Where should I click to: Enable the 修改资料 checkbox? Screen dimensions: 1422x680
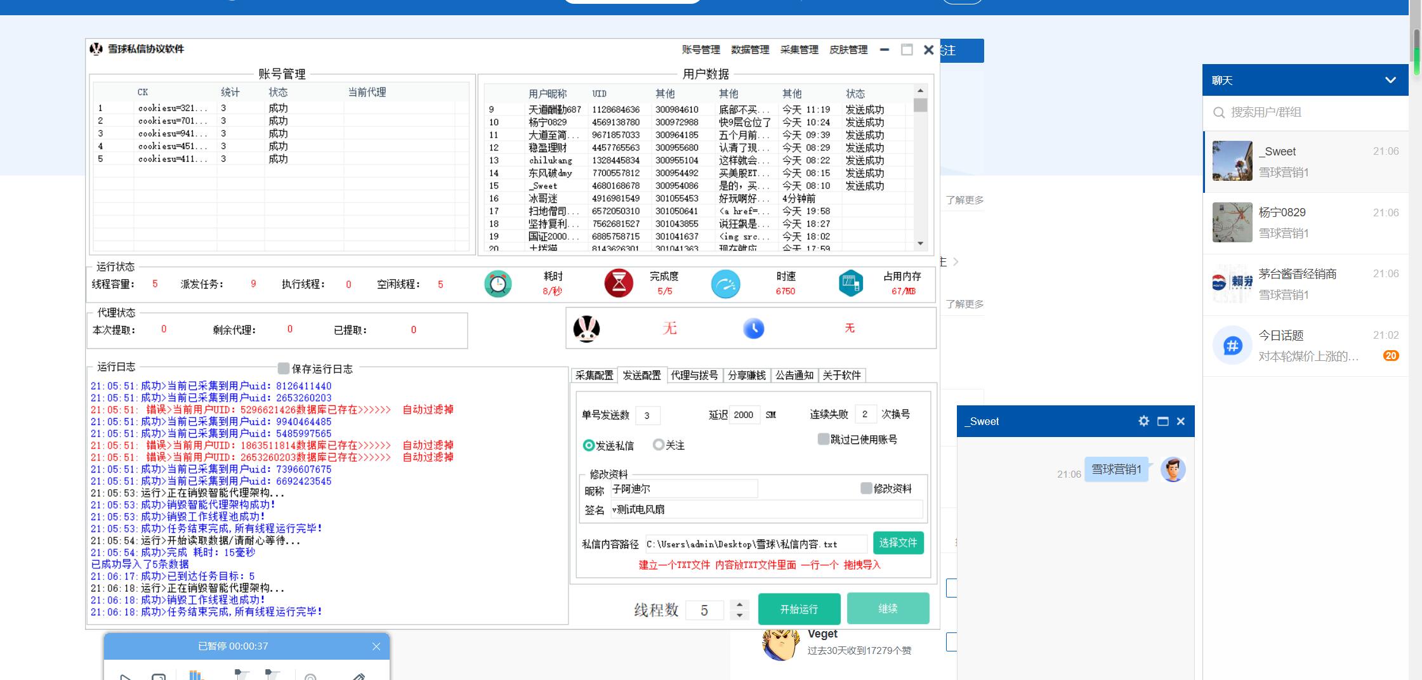(x=866, y=488)
